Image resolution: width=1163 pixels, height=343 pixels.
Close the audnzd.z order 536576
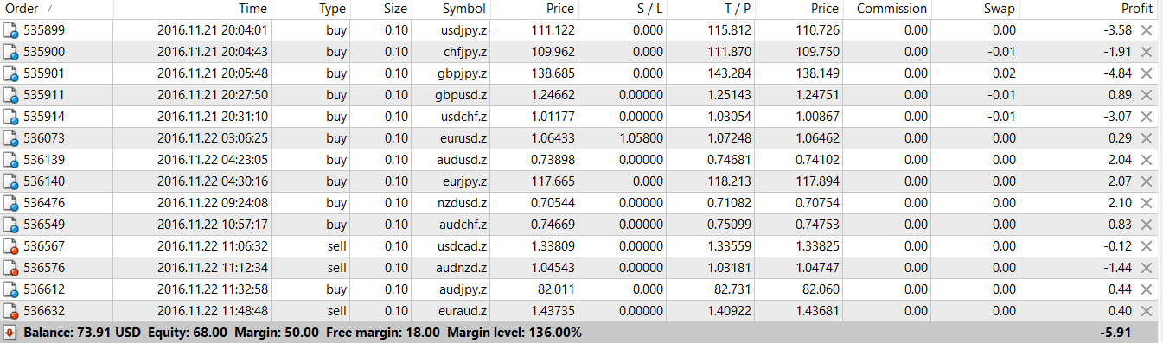(x=1147, y=268)
